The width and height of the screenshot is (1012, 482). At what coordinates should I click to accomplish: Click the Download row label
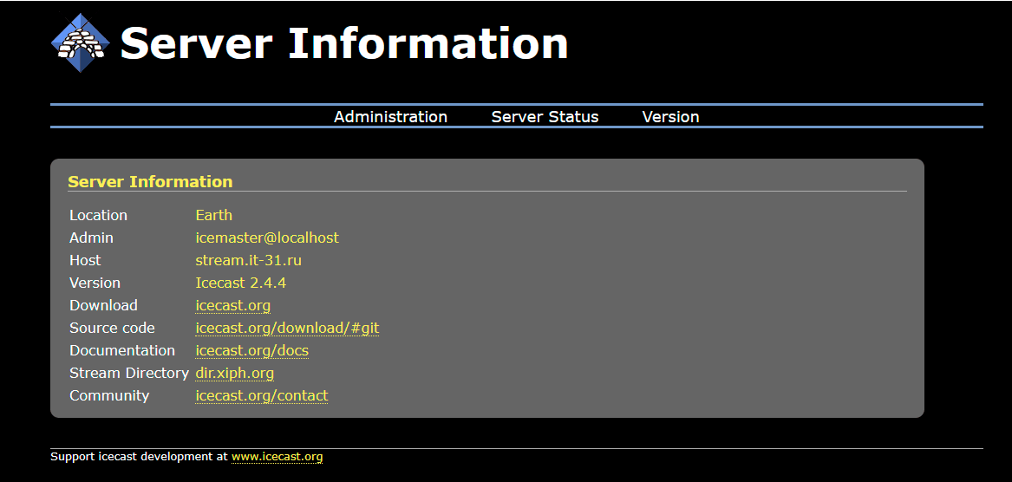click(103, 305)
